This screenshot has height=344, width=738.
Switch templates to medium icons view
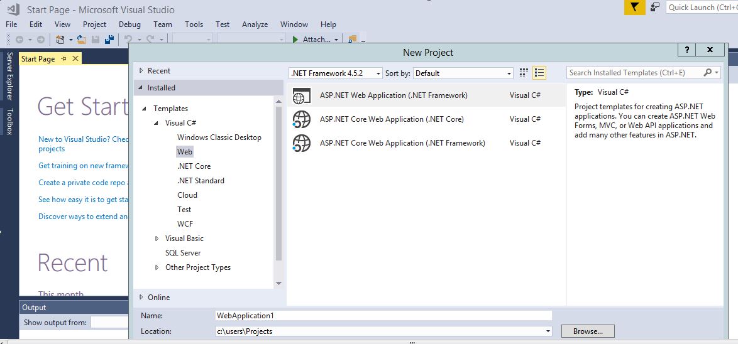[x=524, y=73]
